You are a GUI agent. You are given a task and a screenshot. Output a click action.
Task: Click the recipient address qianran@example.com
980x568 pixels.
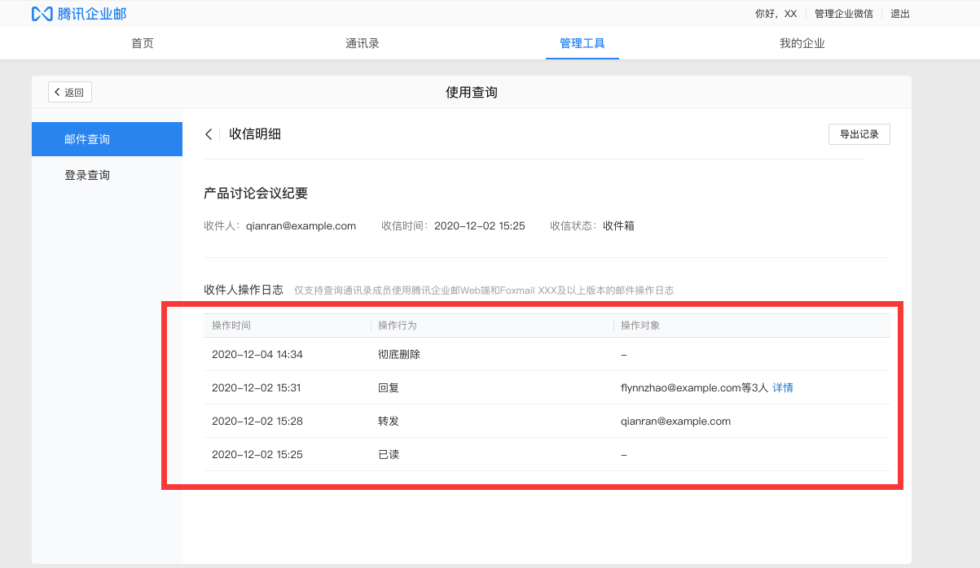point(299,225)
